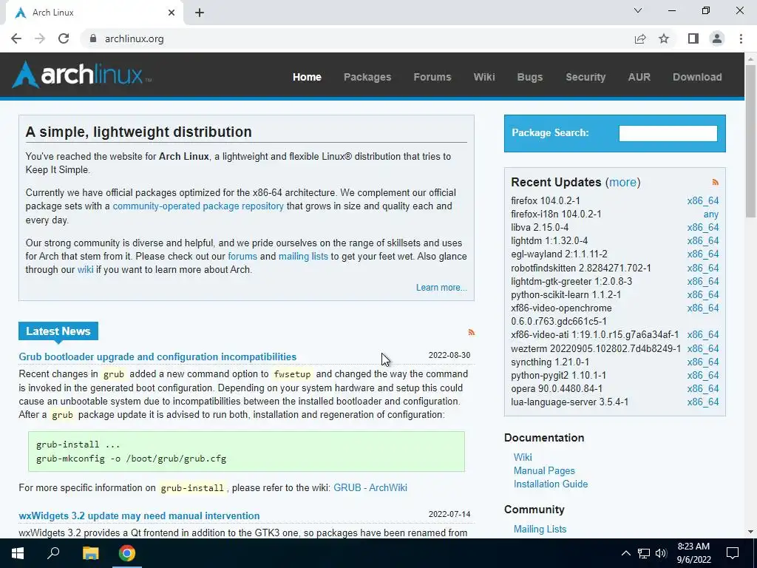The height and width of the screenshot is (568, 757).
Task: Share this page icon in address bar
Action: (640, 38)
